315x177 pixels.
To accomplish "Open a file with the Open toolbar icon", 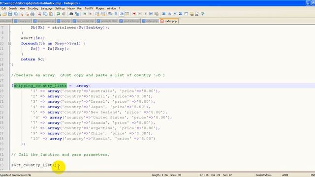I will tap(4, 14).
